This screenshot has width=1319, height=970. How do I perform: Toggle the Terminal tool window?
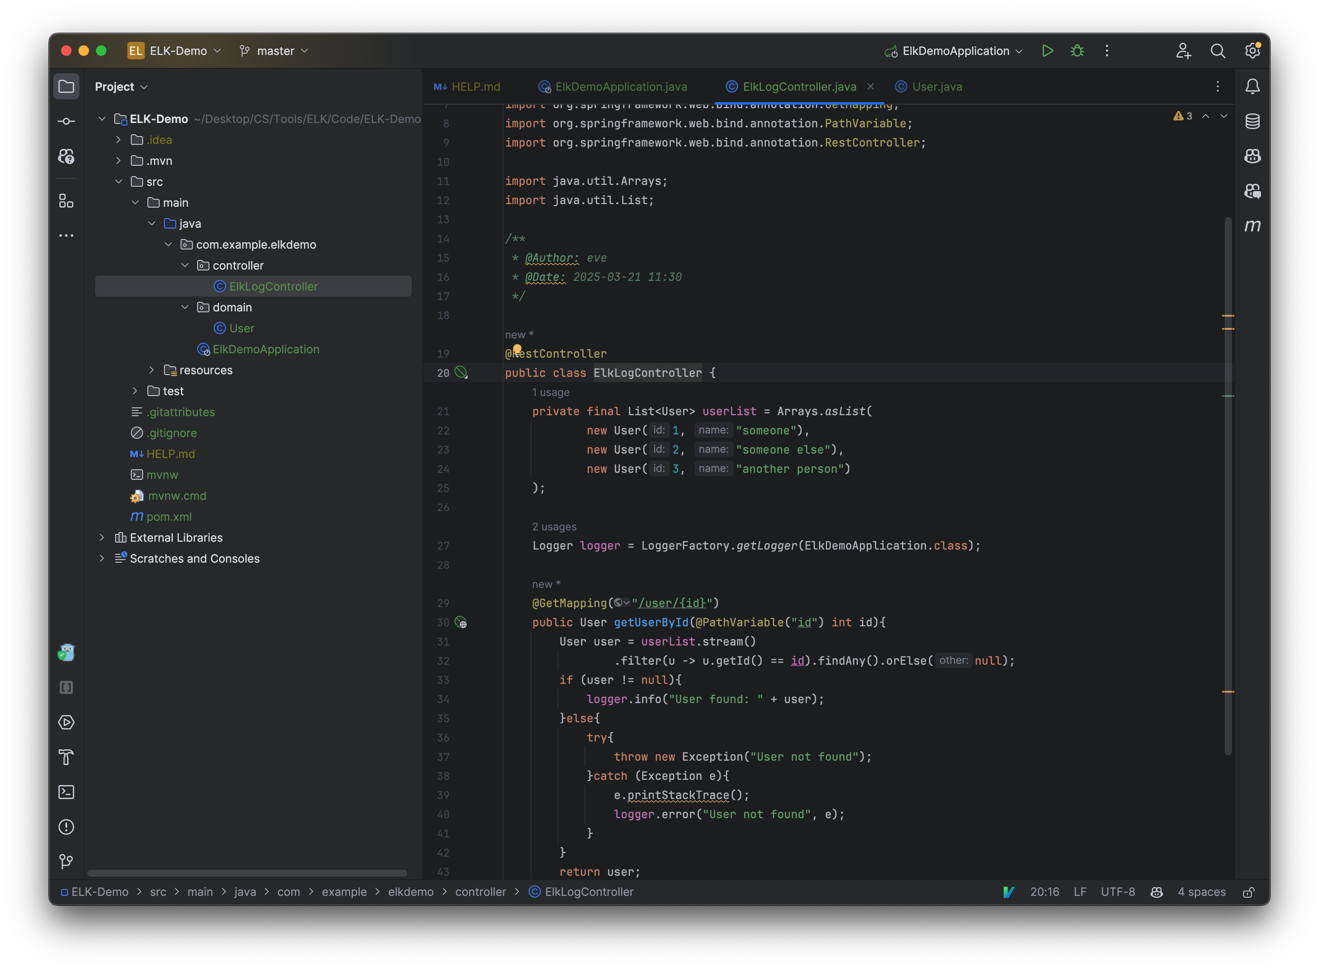pyautogui.click(x=66, y=792)
